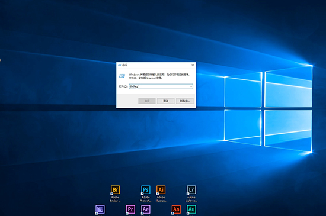This screenshot has height=216, width=326.
Task: Select the Adobe Media Encoder shortcut icon
Action: click(x=100, y=209)
